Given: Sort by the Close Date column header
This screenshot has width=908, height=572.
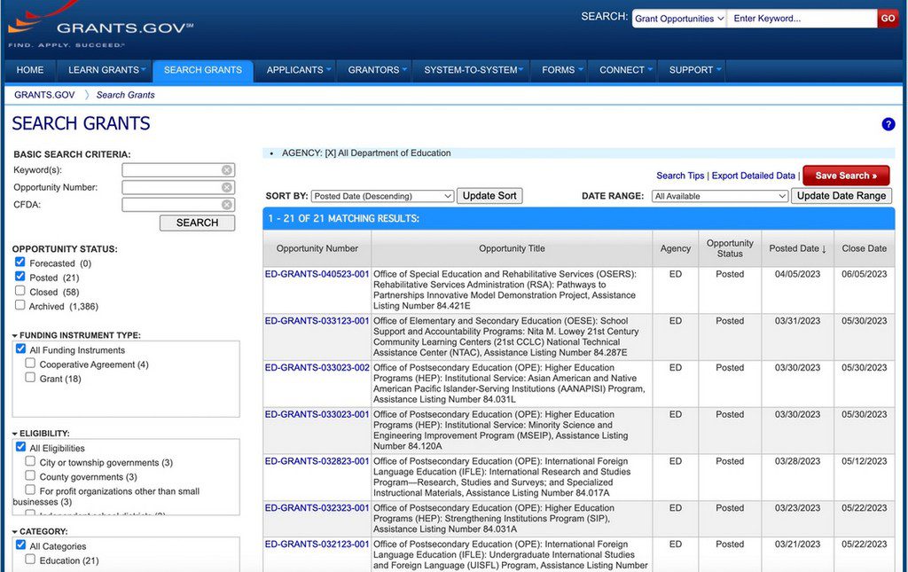Looking at the screenshot, I should click(864, 248).
